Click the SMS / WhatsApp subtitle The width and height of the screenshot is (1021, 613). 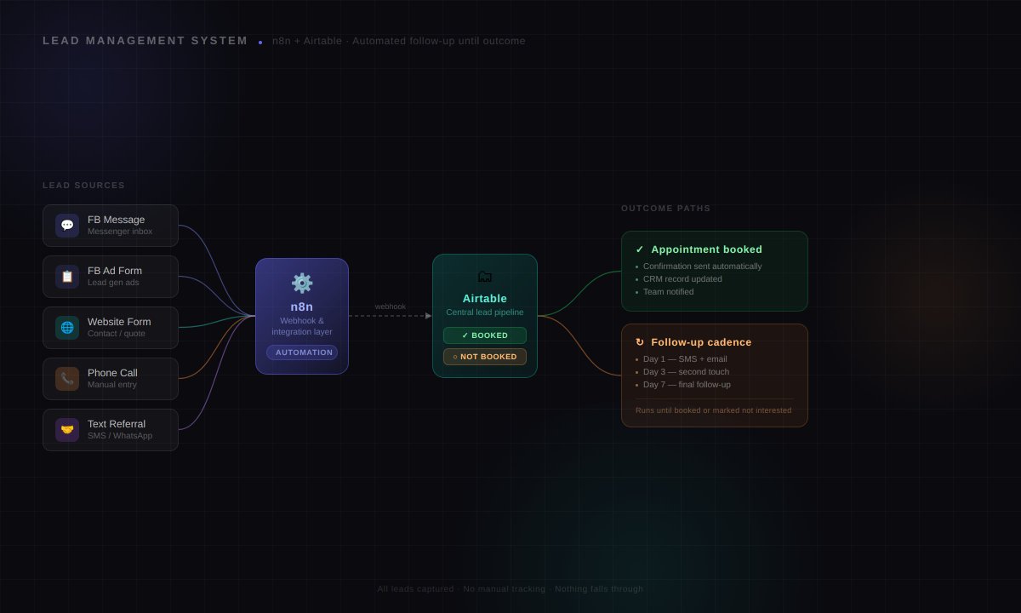(x=120, y=436)
